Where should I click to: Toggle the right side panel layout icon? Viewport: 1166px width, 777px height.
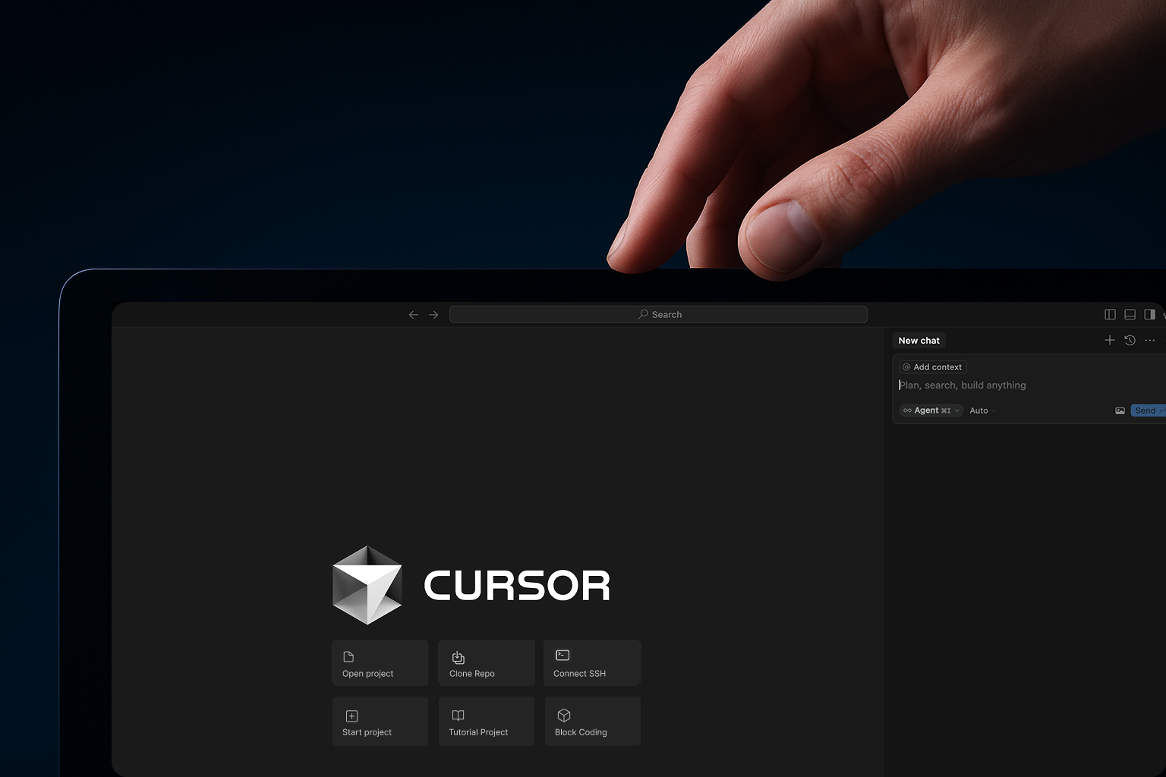point(1149,314)
